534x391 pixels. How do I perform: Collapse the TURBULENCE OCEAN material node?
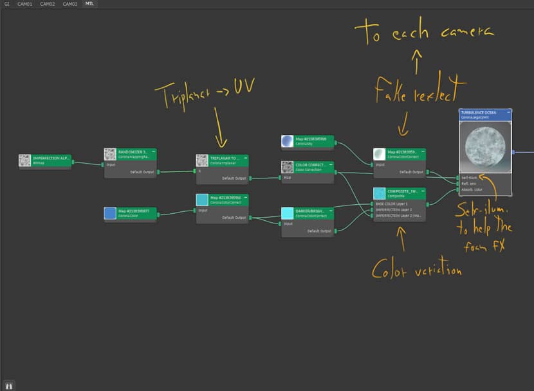508,112
